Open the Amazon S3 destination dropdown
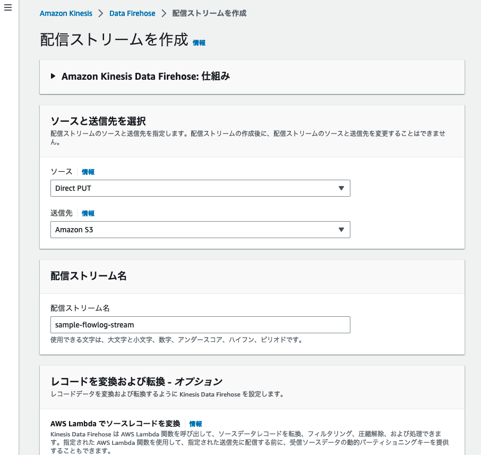Viewport: 481px width, 455px height. [x=200, y=230]
